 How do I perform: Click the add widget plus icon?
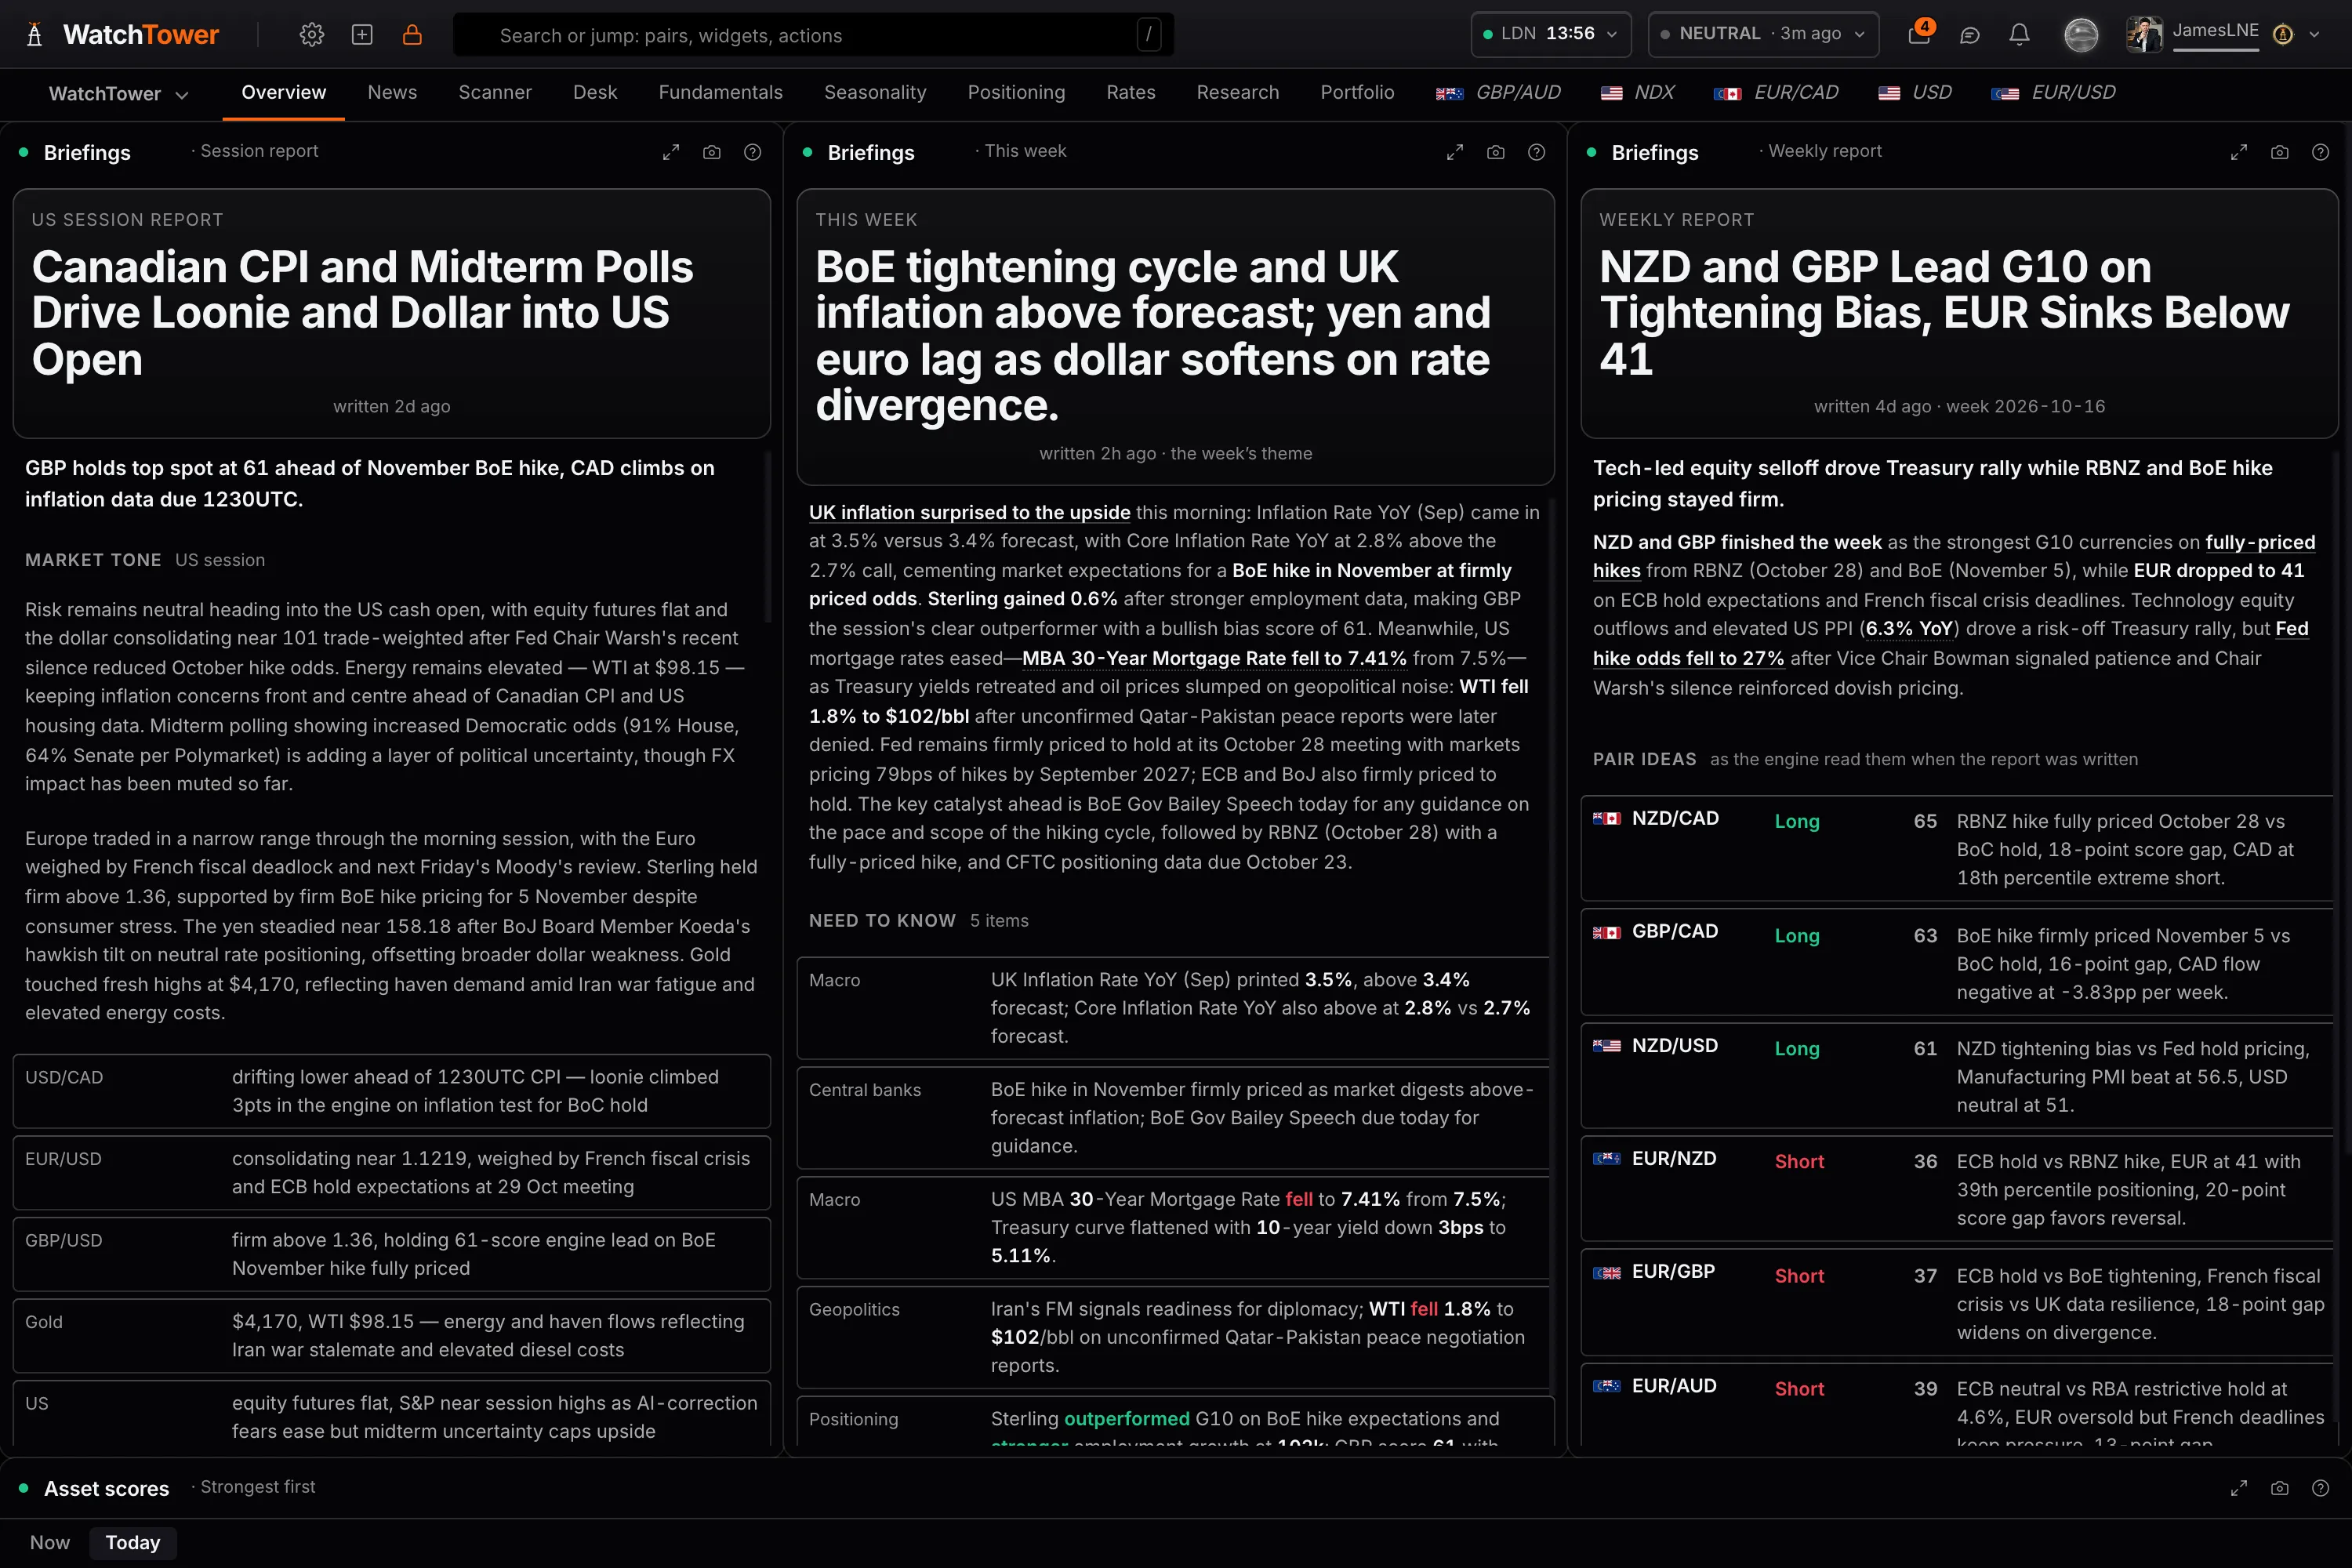pos(362,35)
